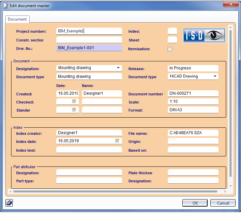Screen dimensions: 241x213
Task: Toggle the Itemisation checkbox
Action: coord(170,49)
